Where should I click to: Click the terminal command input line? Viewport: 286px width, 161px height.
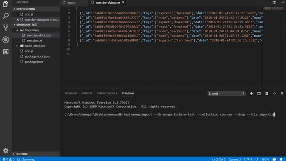170,114
